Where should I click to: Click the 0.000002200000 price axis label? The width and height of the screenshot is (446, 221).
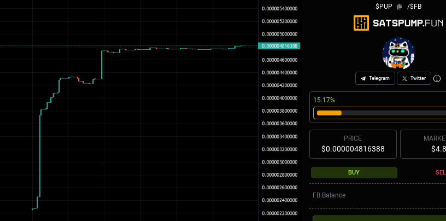280,213
